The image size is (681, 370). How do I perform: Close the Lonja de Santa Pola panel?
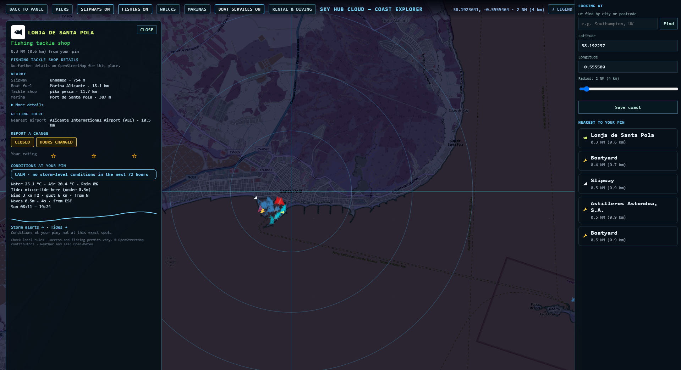[147, 30]
